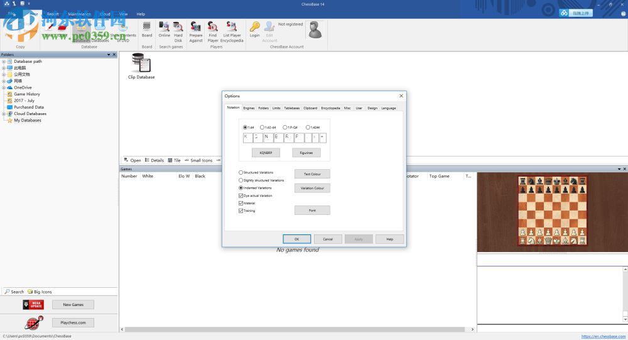Click Big Icons in the Folders pane
This screenshot has width=628, height=340.
(x=40, y=292)
